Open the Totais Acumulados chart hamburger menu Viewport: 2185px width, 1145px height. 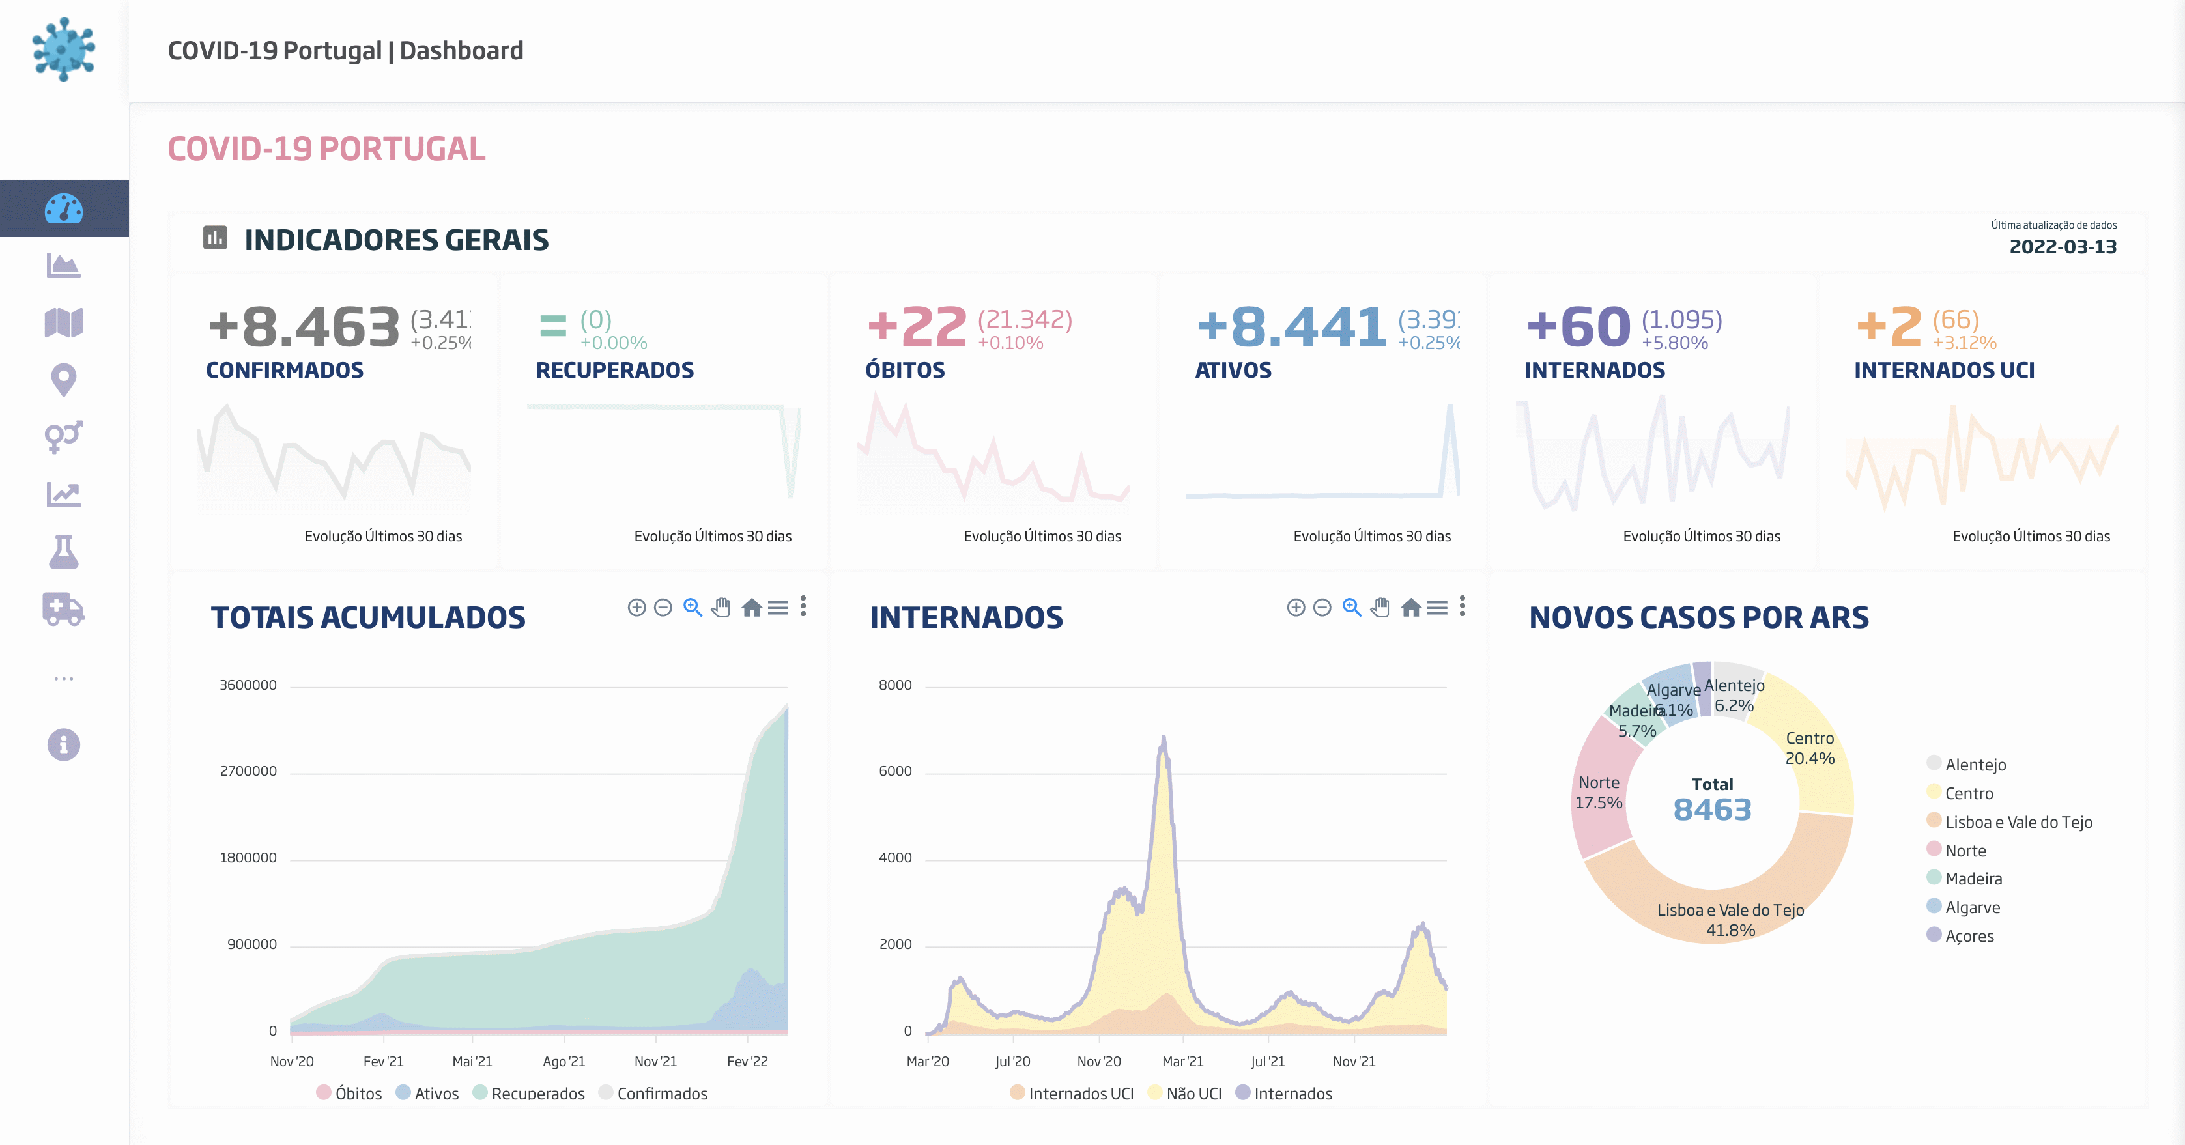778,607
